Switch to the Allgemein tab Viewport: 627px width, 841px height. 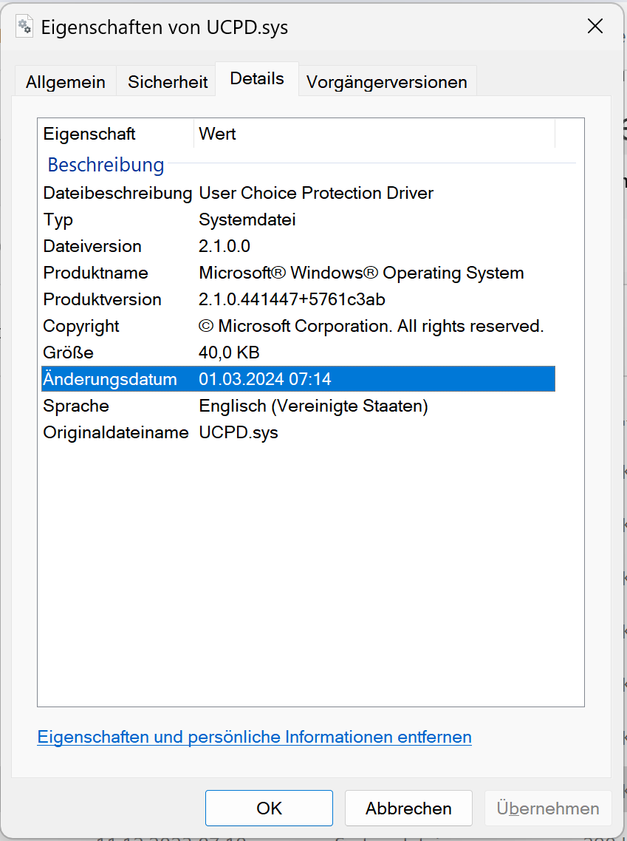pyautogui.click(x=65, y=82)
